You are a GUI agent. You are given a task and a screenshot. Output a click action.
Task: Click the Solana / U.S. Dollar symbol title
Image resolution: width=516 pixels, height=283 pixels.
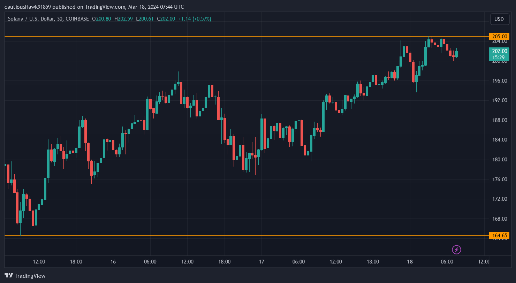click(x=30, y=19)
